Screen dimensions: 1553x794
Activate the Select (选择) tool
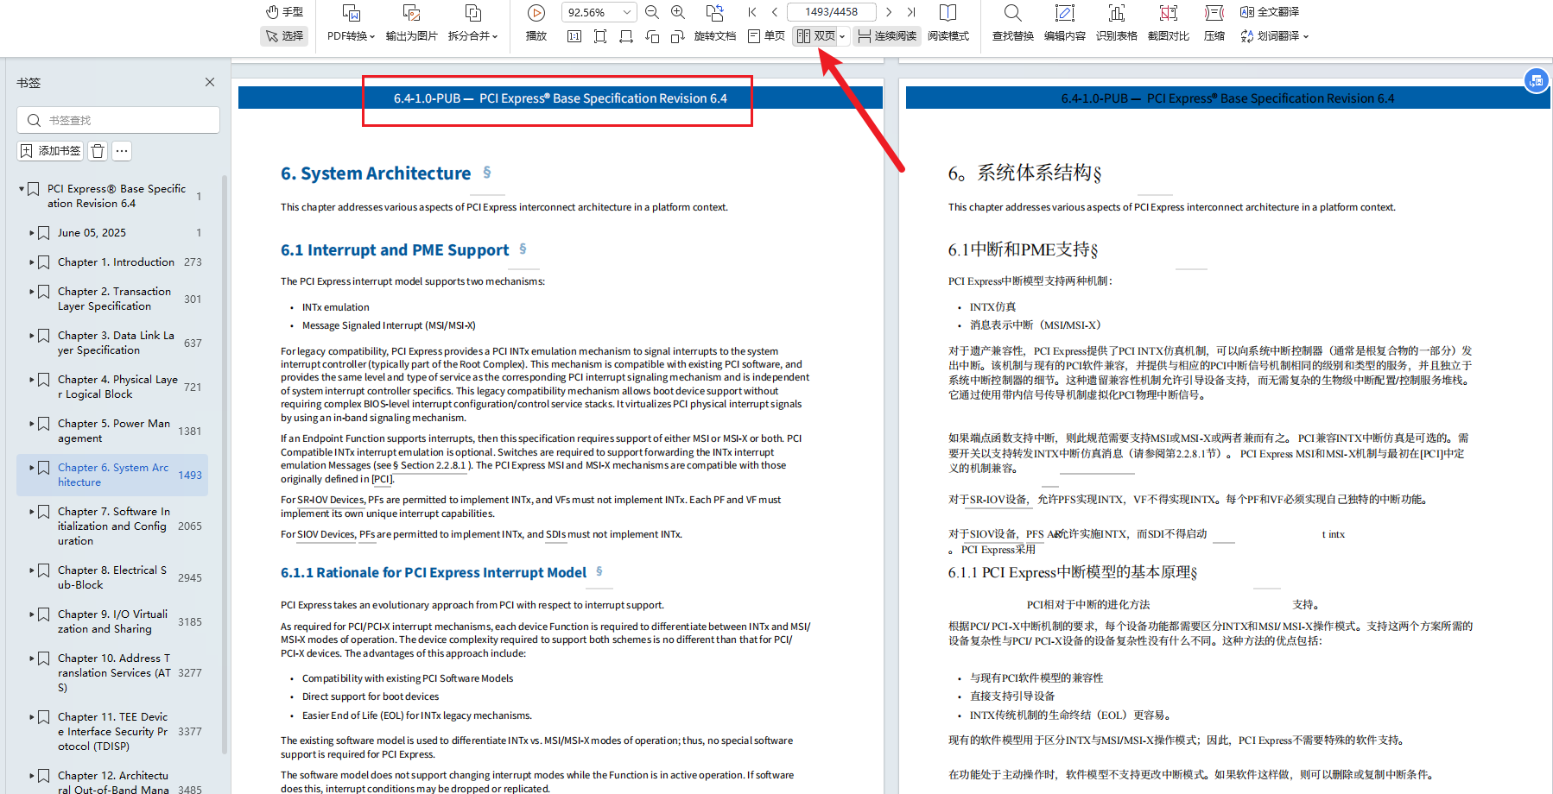[284, 36]
